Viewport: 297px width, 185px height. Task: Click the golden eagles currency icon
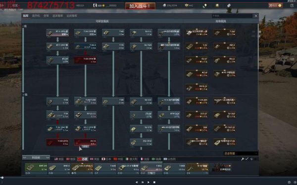pos(187,5)
